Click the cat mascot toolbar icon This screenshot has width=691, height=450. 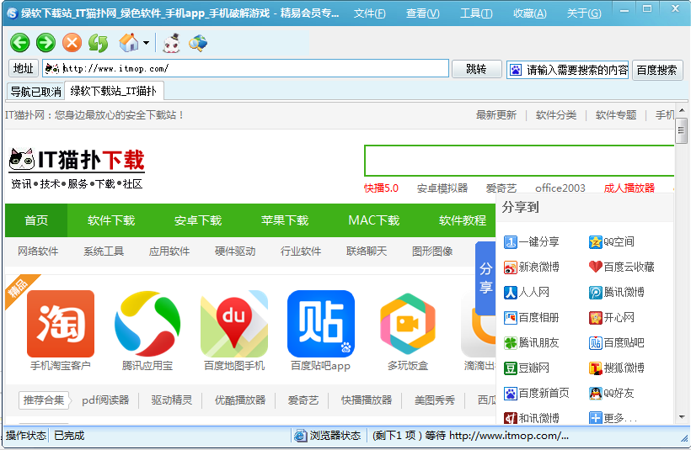(x=171, y=43)
